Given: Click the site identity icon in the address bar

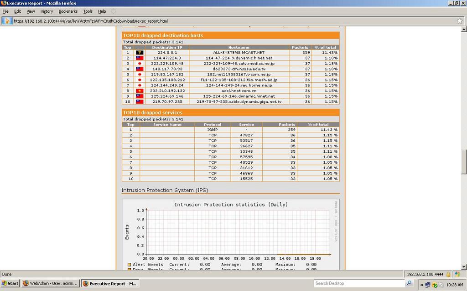Looking at the screenshot, I should 7,21.
